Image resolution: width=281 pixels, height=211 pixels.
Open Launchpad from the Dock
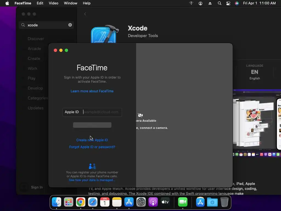pos(68,202)
